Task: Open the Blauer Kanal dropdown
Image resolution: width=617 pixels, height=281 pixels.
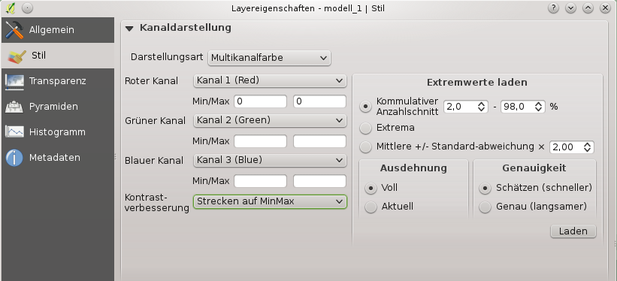Action: (270, 160)
